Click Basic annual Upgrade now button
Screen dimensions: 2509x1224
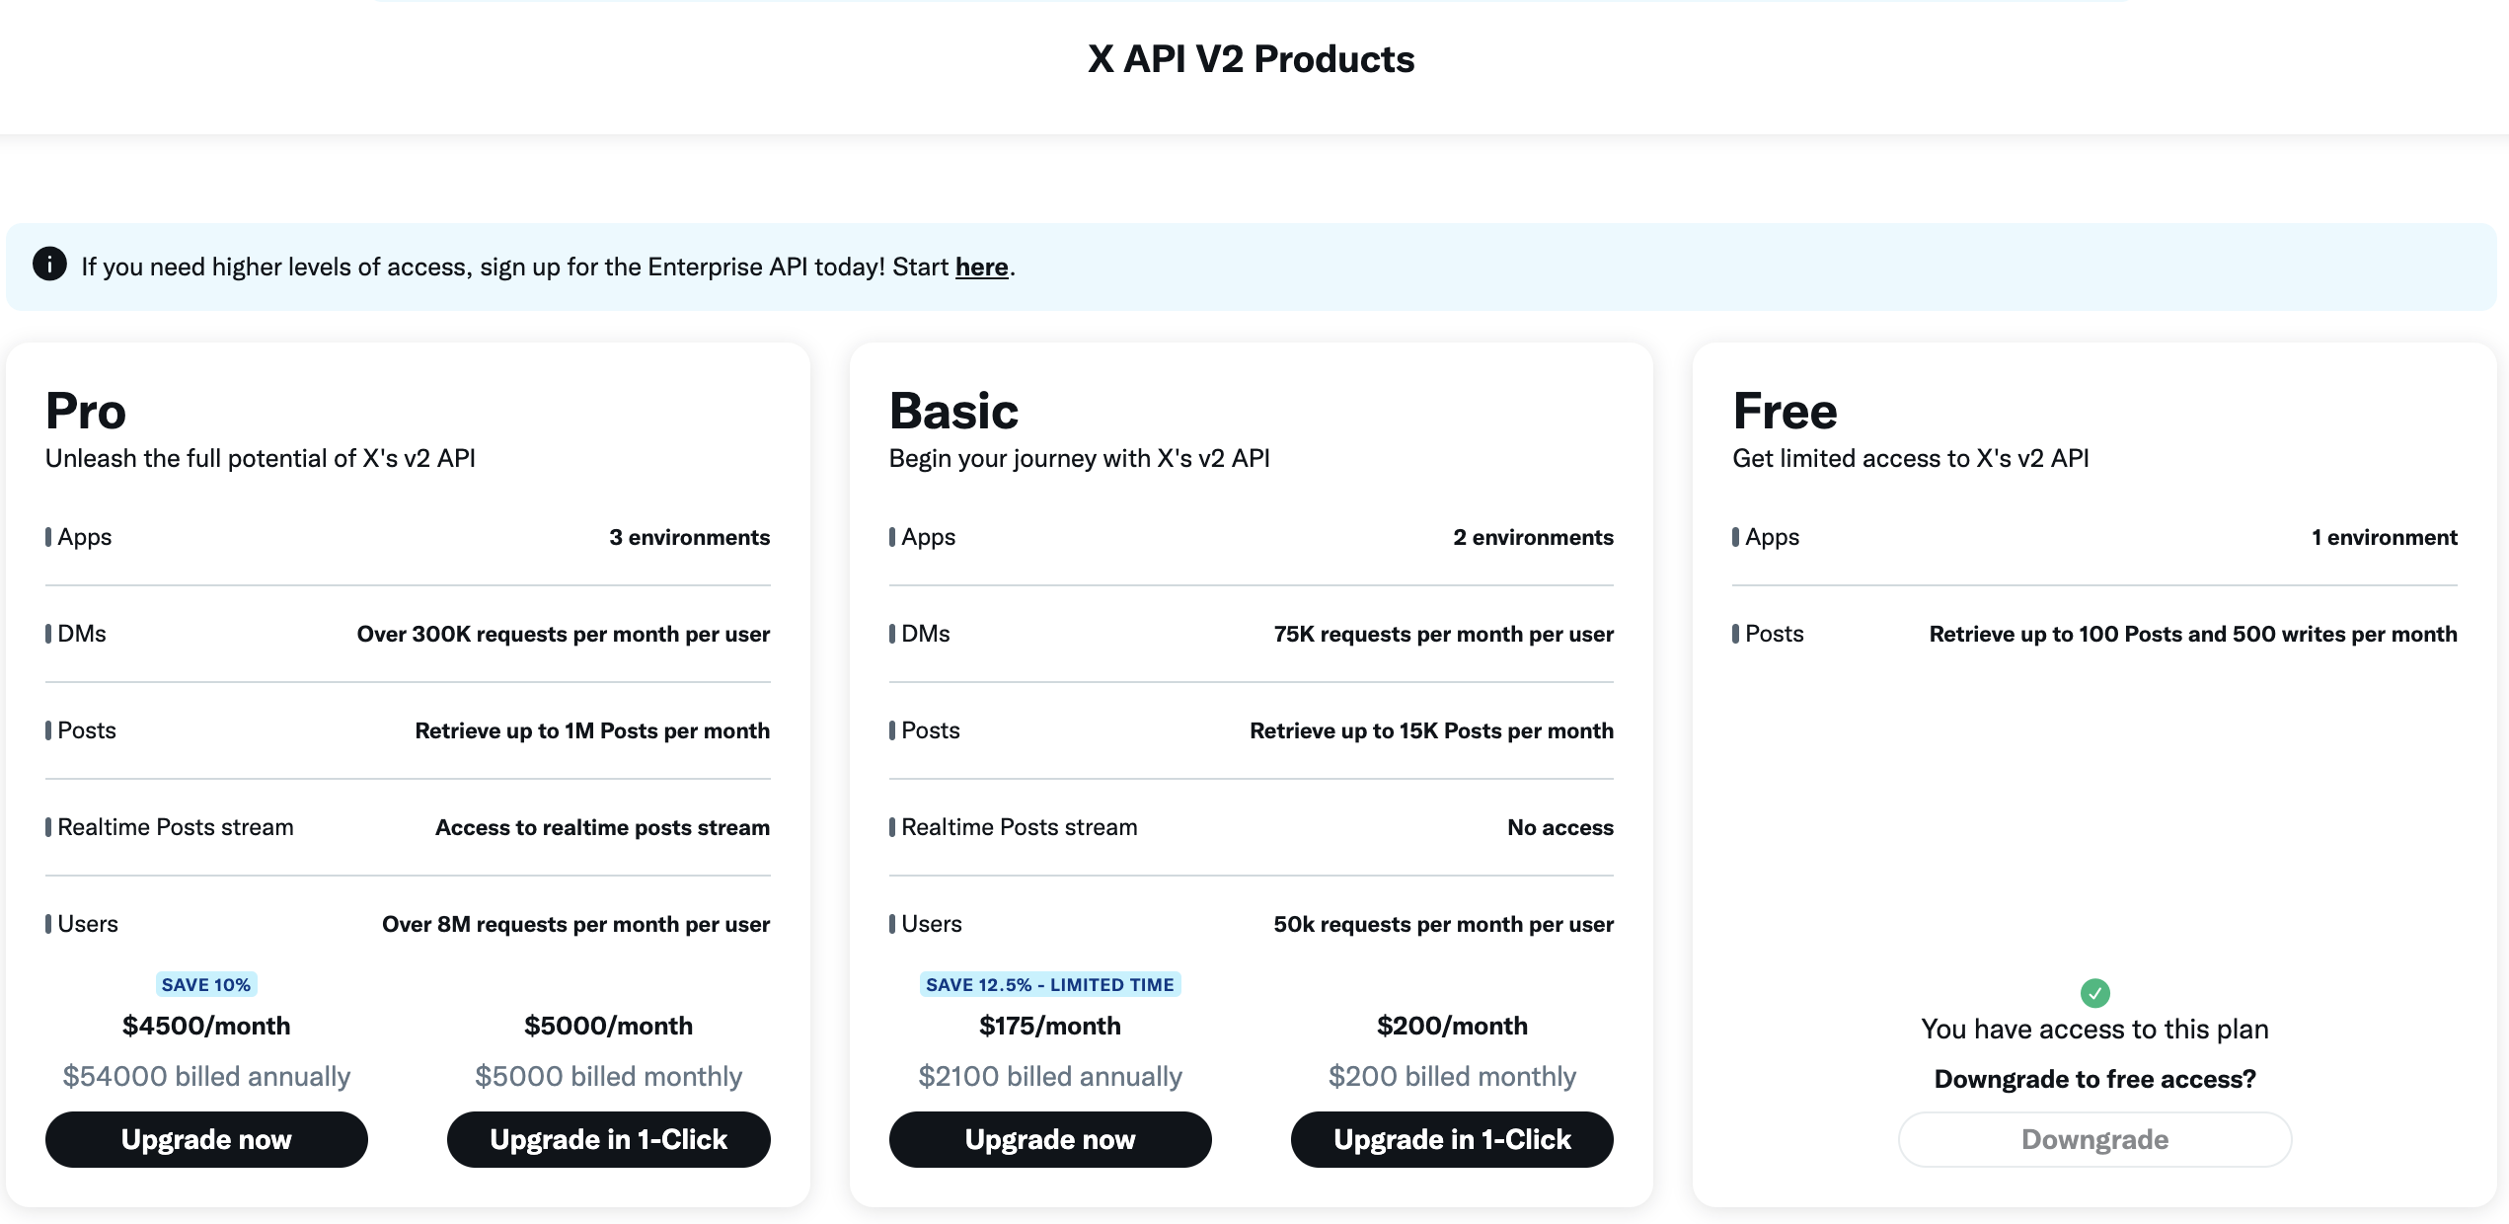point(1050,1139)
